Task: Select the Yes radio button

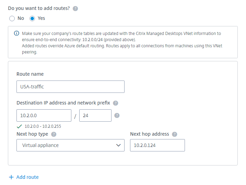Action: [x=33, y=18]
